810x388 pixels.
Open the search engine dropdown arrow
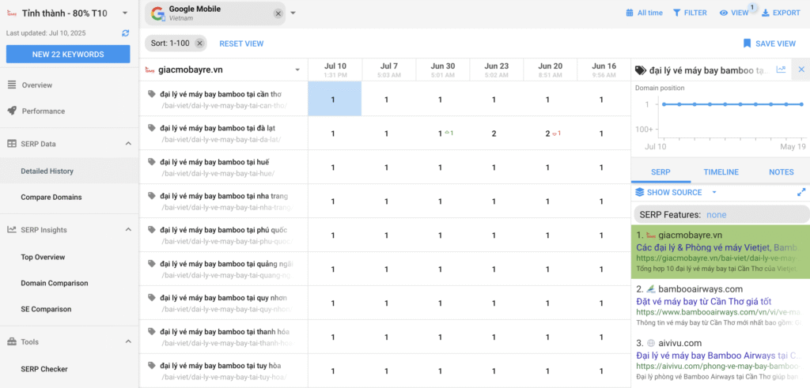(293, 13)
